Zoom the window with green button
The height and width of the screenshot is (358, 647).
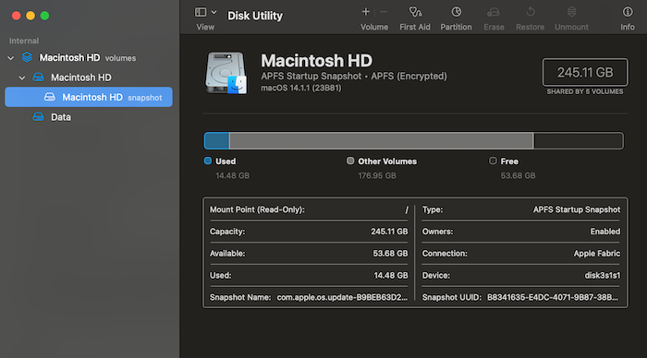pyautogui.click(x=44, y=16)
